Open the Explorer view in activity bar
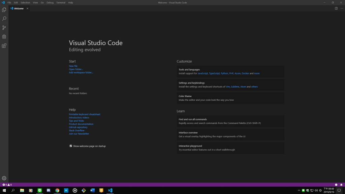The image size is (345, 194). pos(4,10)
